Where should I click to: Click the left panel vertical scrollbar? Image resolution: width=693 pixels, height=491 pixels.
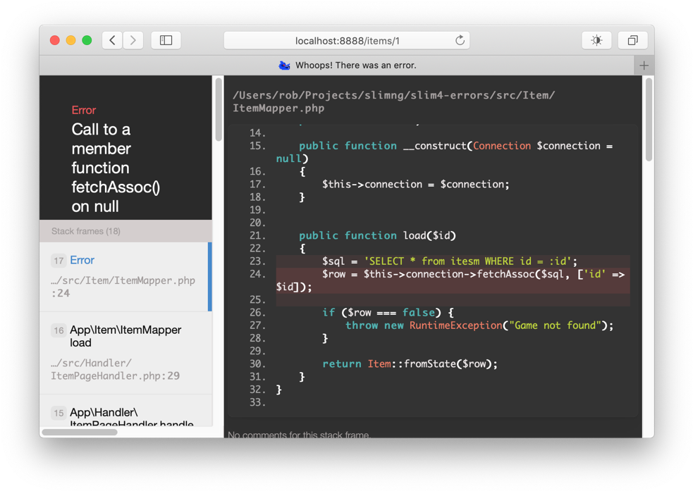(x=219, y=108)
